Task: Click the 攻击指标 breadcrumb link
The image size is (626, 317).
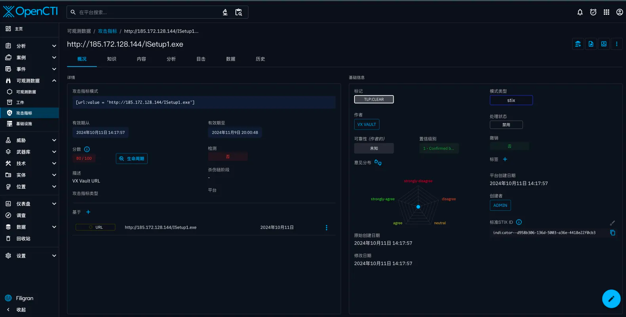Action: tap(108, 31)
